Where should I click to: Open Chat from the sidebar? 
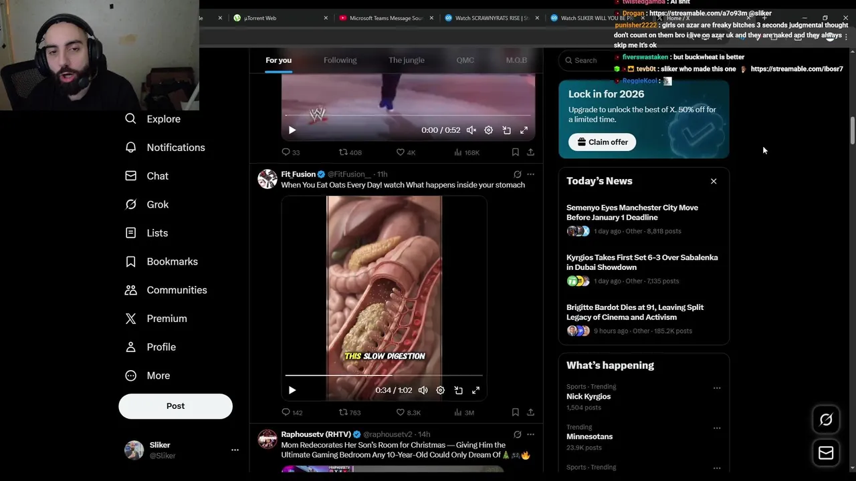[147, 176]
